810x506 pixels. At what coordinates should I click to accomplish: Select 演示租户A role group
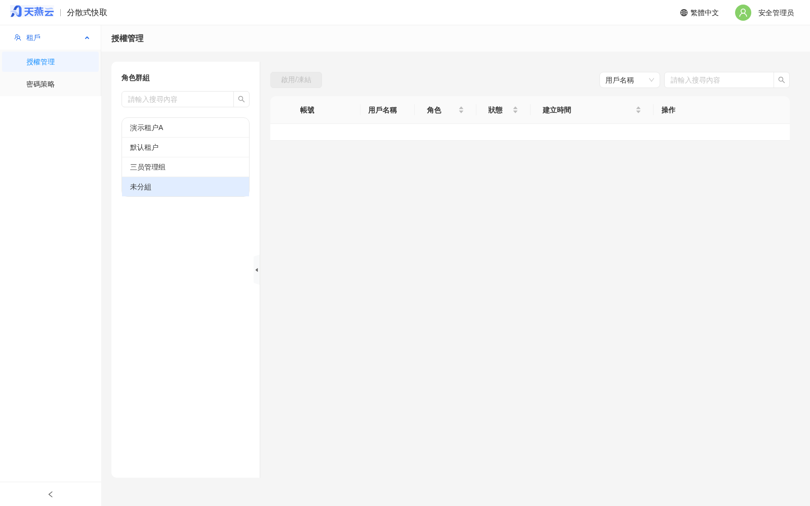tap(185, 128)
